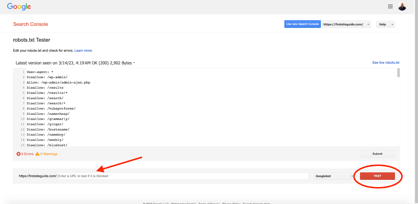
Task: Click the line 'Disallow: /search/'
Action: click(45, 98)
